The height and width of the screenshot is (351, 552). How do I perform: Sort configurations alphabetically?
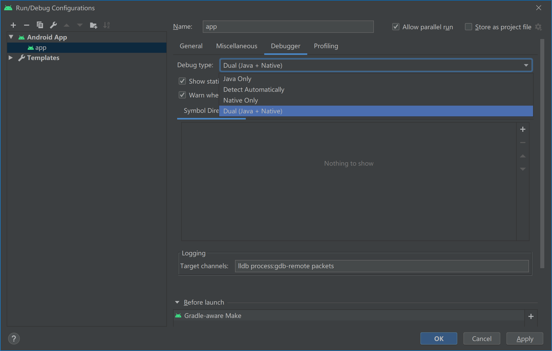[x=107, y=25]
